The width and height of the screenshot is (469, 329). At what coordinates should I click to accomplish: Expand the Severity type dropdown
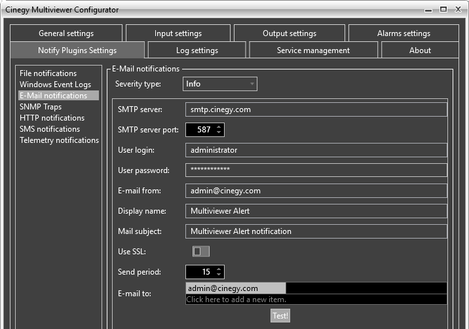[220, 84]
